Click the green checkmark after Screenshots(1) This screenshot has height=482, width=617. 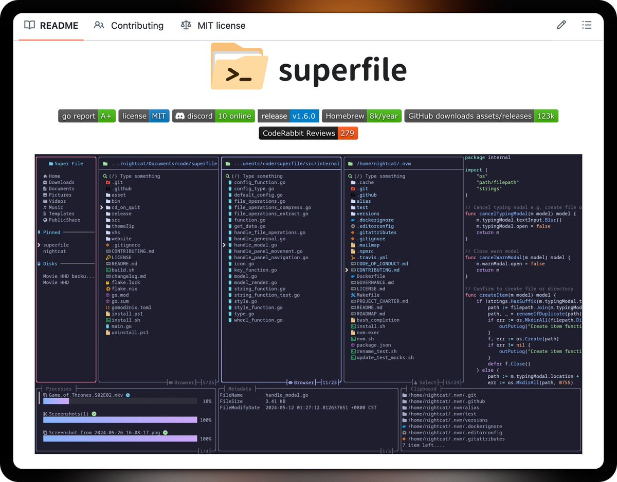point(94,414)
